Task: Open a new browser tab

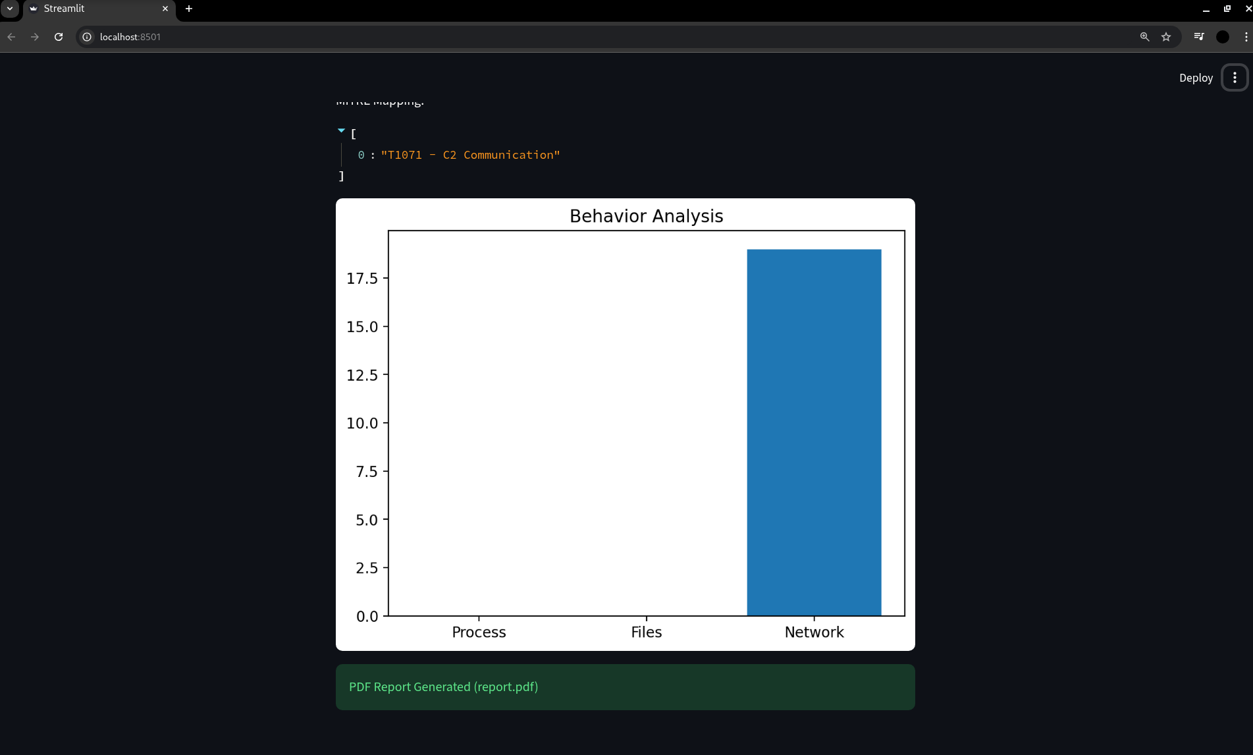Action: point(189,9)
